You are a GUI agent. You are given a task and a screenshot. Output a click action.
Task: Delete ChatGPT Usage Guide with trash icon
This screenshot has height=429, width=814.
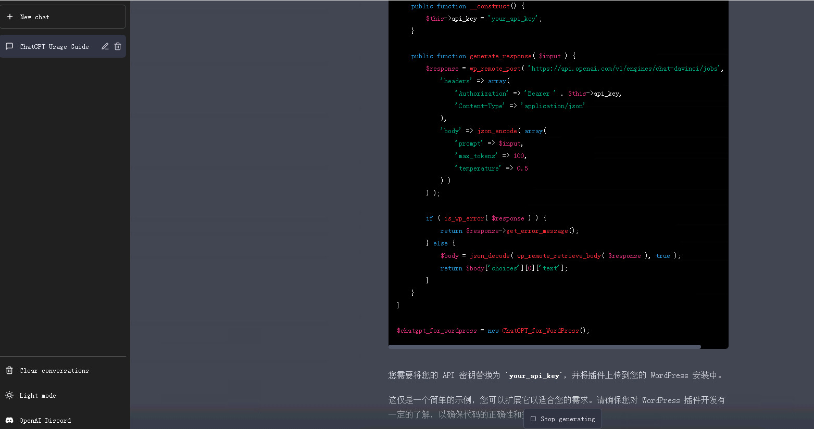pyautogui.click(x=118, y=46)
